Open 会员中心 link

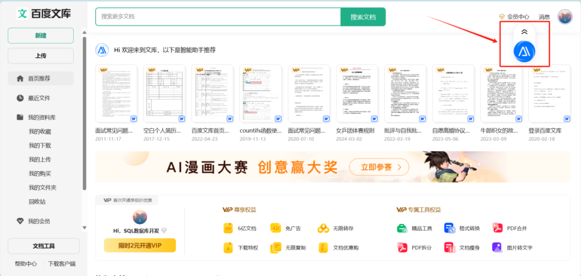coord(518,17)
